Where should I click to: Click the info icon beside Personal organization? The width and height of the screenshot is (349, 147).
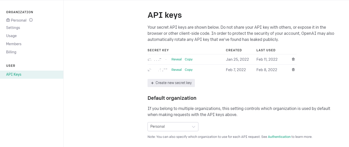[31, 20]
